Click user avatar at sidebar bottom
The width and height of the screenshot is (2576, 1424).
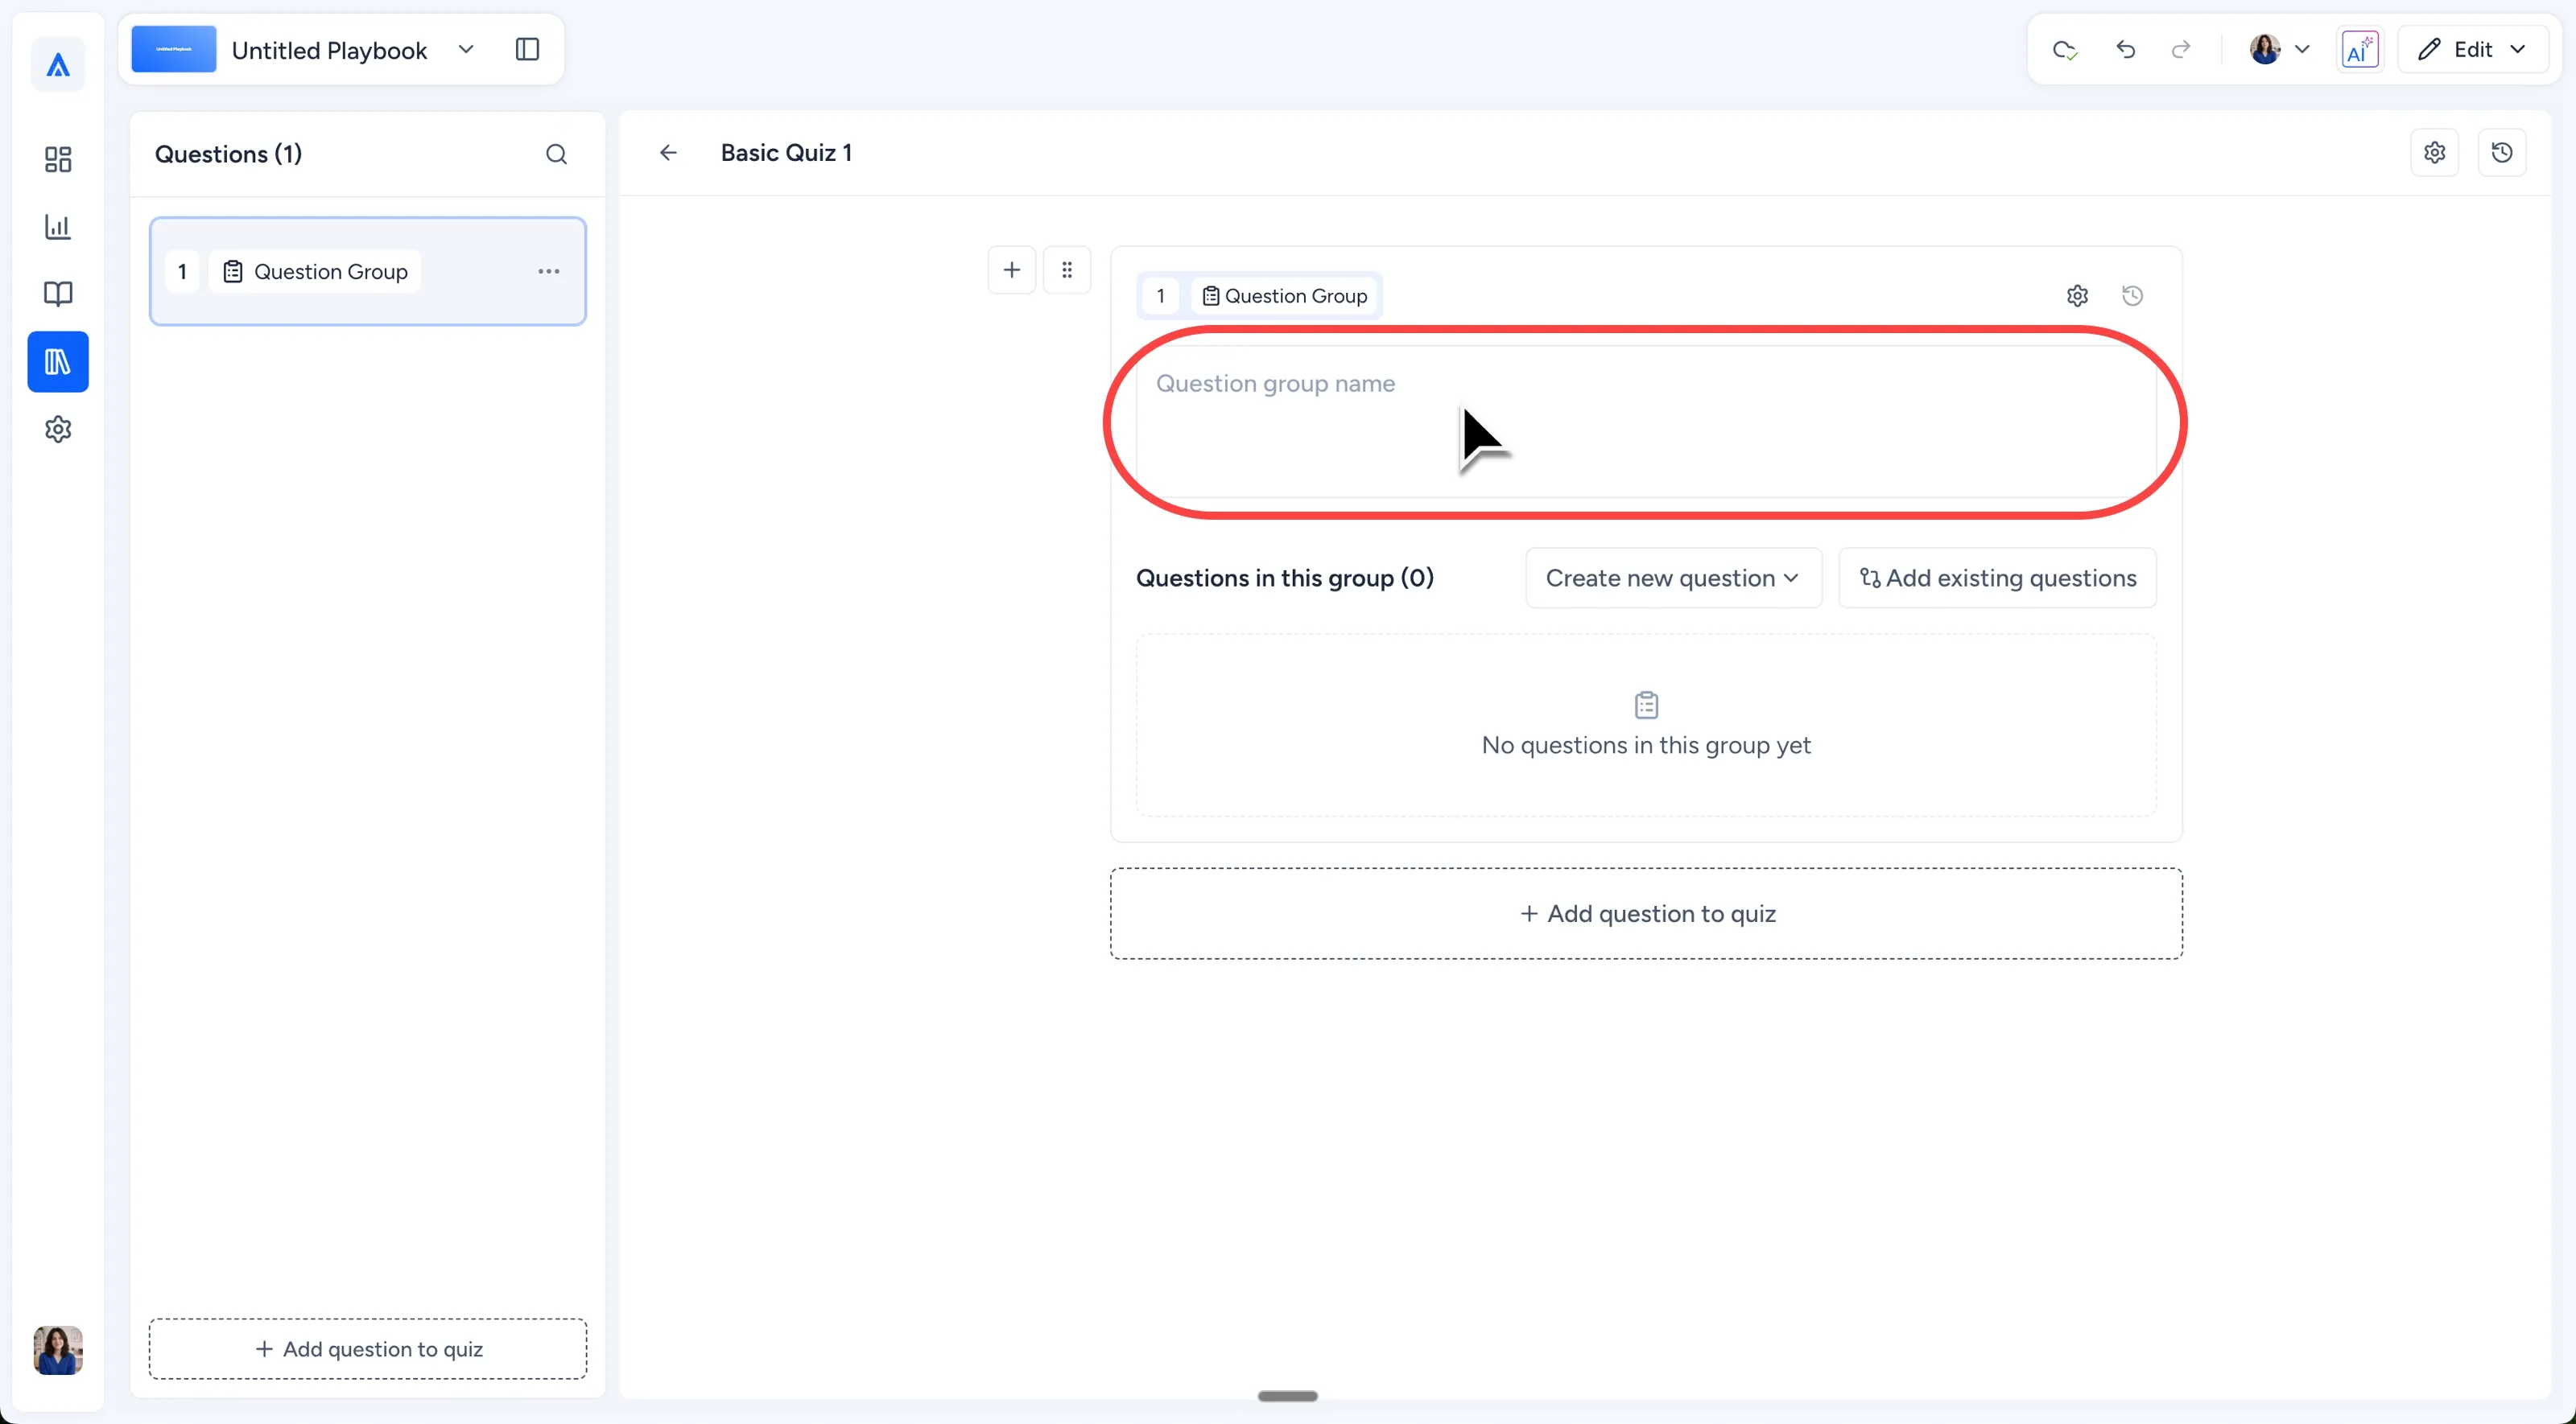pyautogui.click(x=58, y=1350)
